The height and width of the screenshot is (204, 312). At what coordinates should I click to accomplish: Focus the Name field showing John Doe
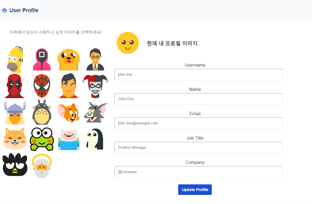198,99
